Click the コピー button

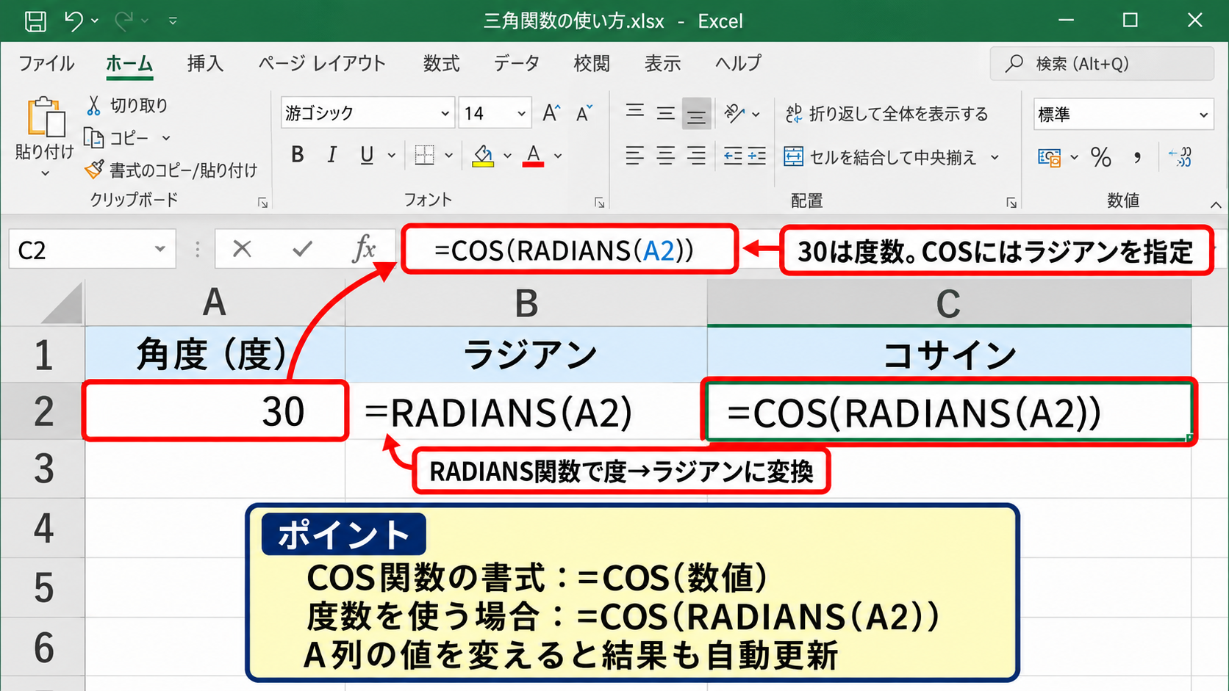pos(118,138)
